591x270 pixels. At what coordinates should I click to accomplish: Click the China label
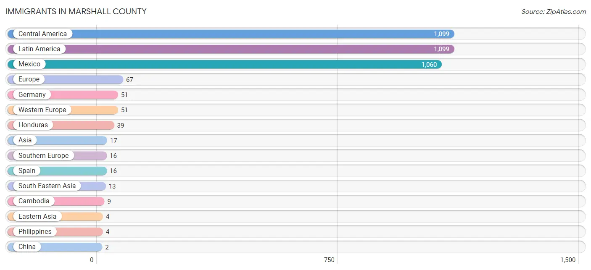pyautogui.click(x=27, y=246)
